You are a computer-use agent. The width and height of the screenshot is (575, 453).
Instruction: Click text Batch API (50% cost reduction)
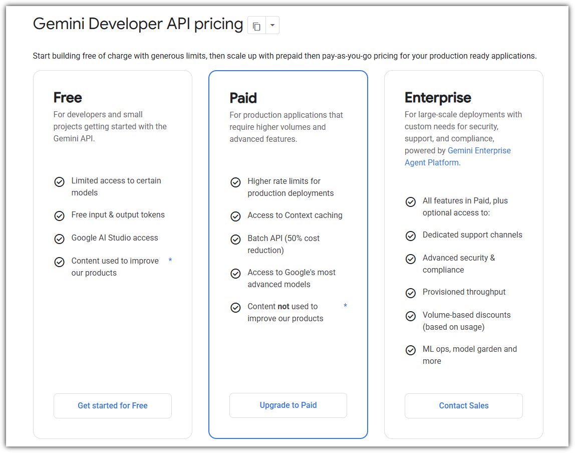point(283,245)
